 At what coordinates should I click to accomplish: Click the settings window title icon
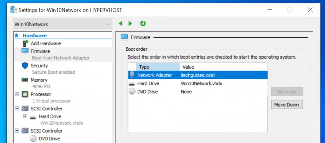point(14,10)
